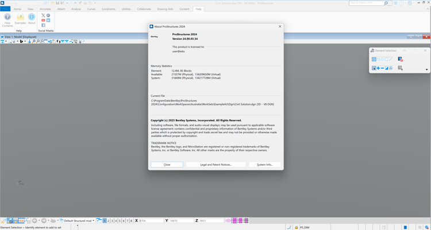Viewport: 431px width, 230px height.
Task: Click the Zoom In view tool
Action: tap(33, 41)
